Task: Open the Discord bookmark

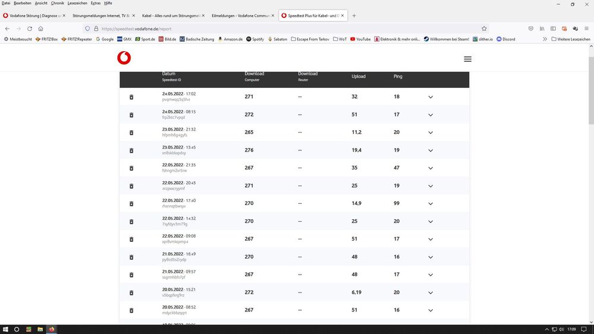Action: tap(506, 39)
